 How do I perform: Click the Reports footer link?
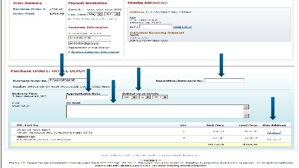194,156
